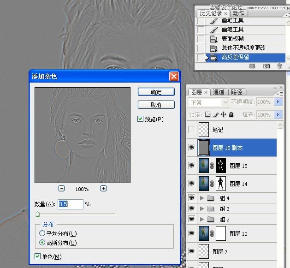Switch to the 通道 tab
The width and height of the screenshot is (290, 268).
pos(219,92)
